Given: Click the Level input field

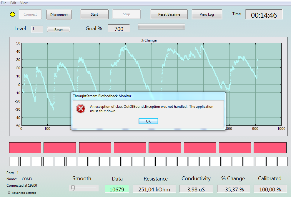Looking at the screenshot, I should pos(37,29).
